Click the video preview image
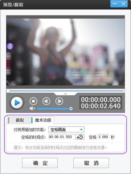This screenshot has height=174, width=131. tap(65, 52)
